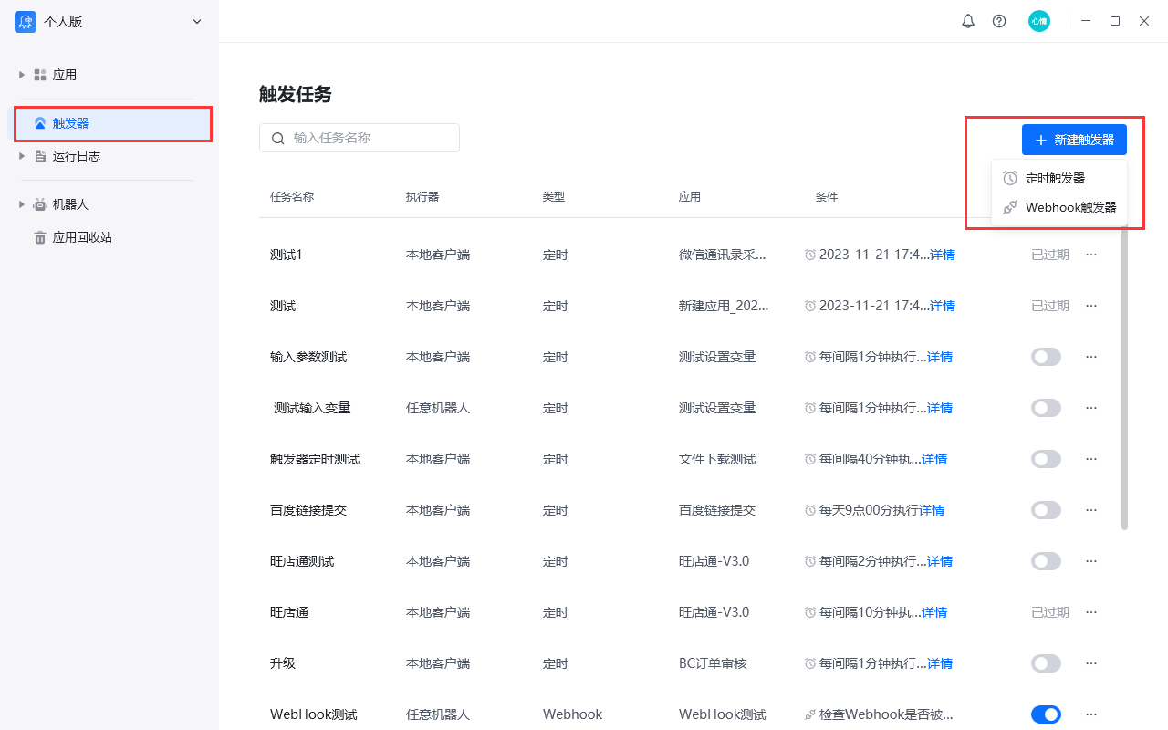1168x730 pixels.
Task: Select Webhook触发器 from the menu
Action: [1063, 207]
